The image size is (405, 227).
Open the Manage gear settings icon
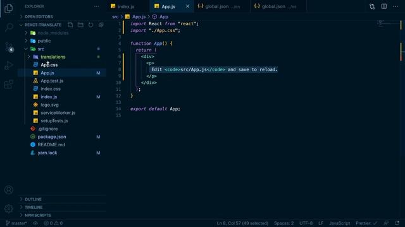[9, 209]
